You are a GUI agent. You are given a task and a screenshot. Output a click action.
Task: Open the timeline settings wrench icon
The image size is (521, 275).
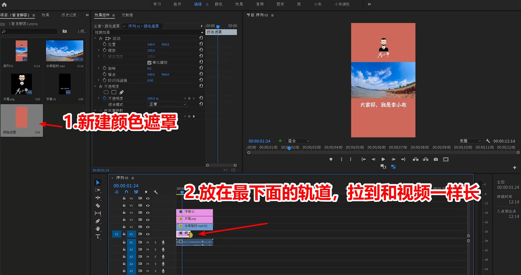point(155,192)
